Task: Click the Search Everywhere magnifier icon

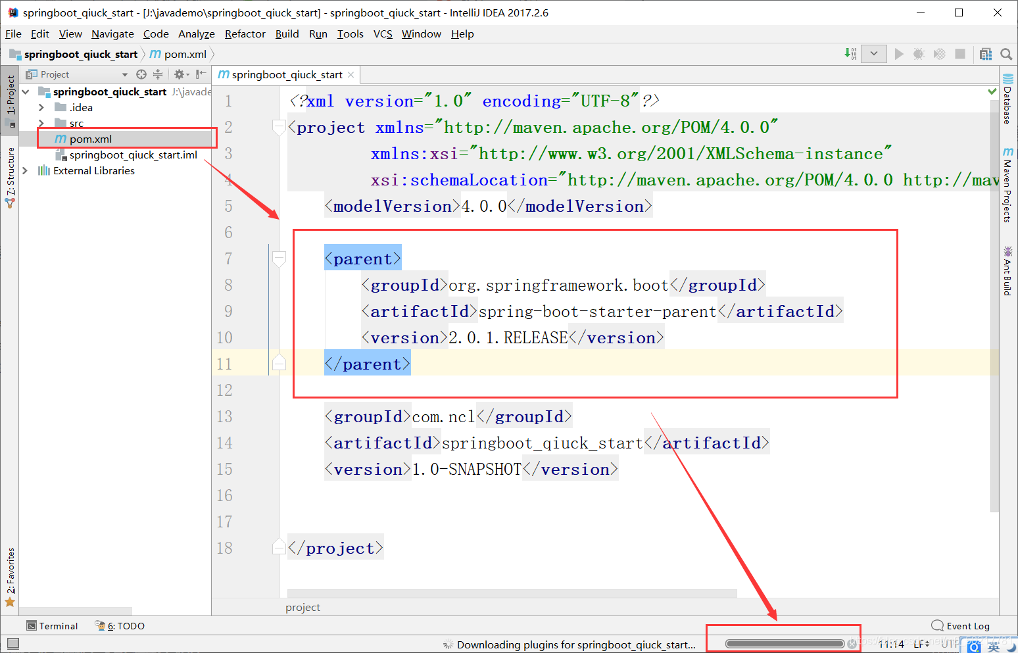Action: click(x=1006, y=54)
